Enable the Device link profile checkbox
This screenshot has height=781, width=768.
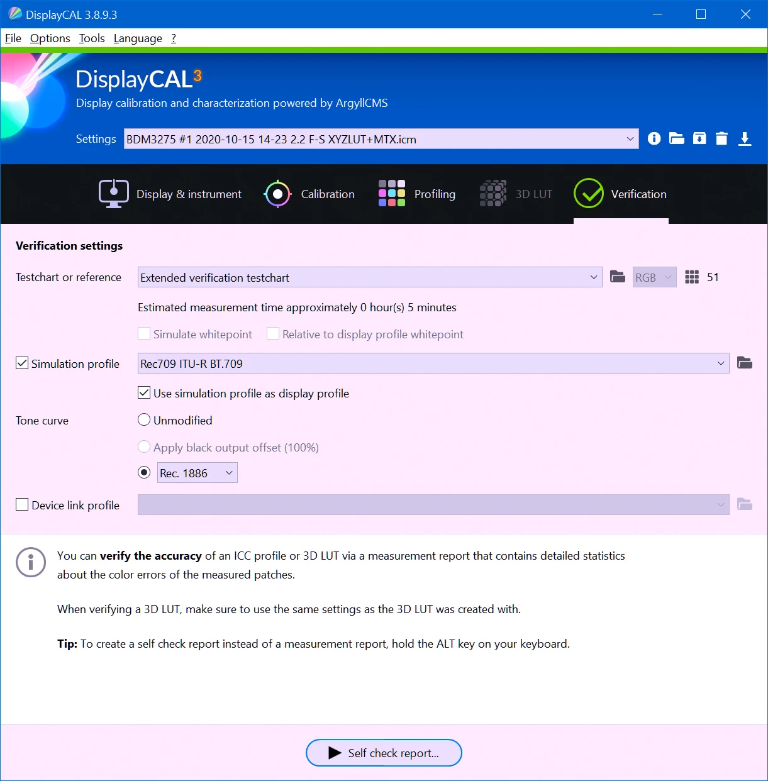pyautogui.click(x=22, y=505)
